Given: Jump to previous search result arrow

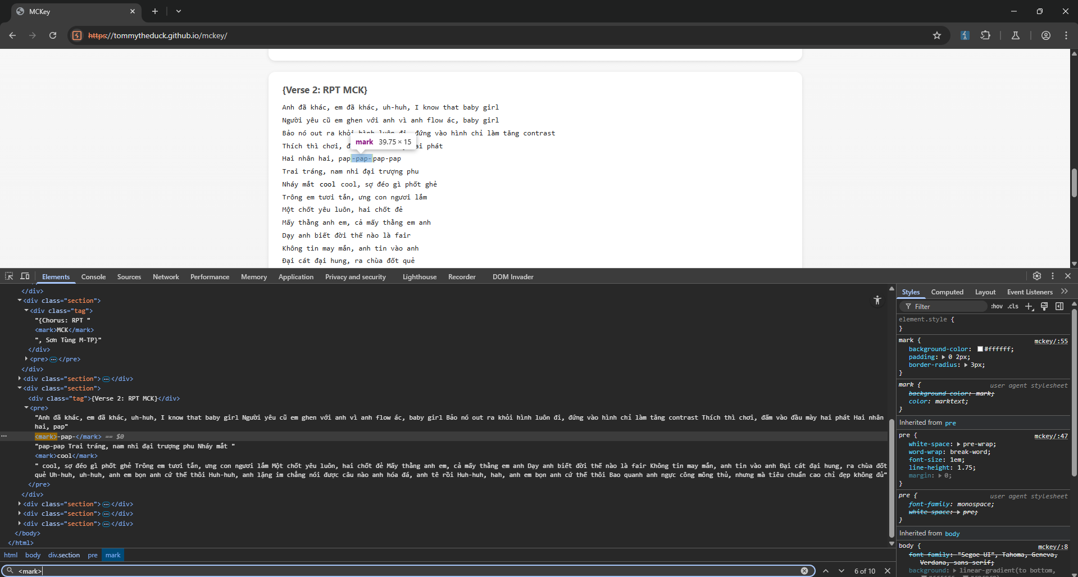Looking at the screenshot, I should point(826,571).
